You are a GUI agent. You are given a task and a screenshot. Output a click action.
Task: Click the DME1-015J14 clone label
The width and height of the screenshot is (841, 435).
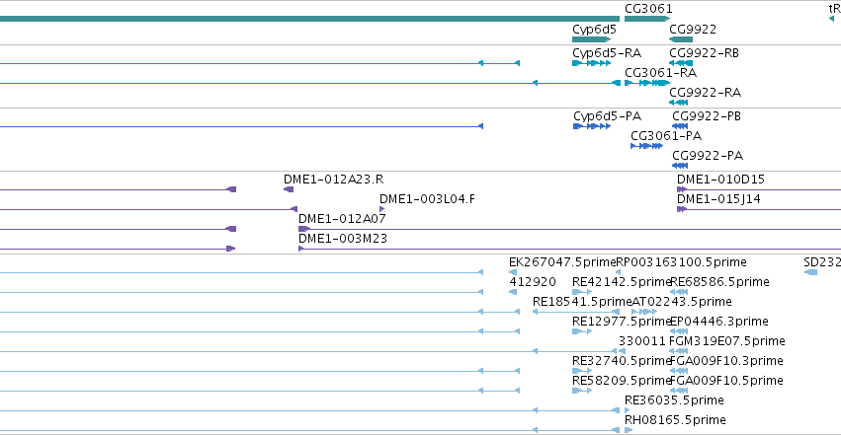[718, 199]
